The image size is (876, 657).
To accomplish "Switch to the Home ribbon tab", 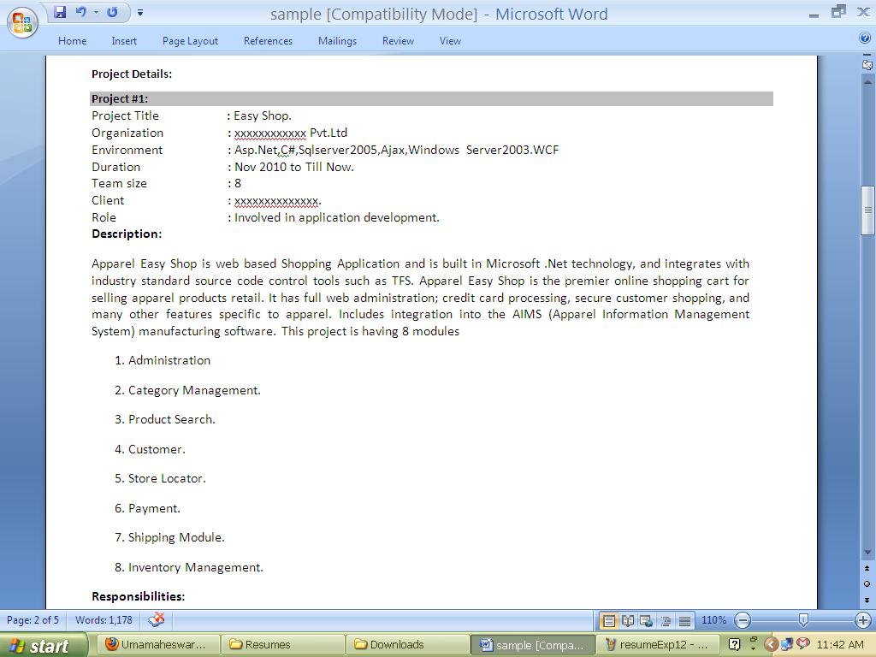I will coord(73,41).
